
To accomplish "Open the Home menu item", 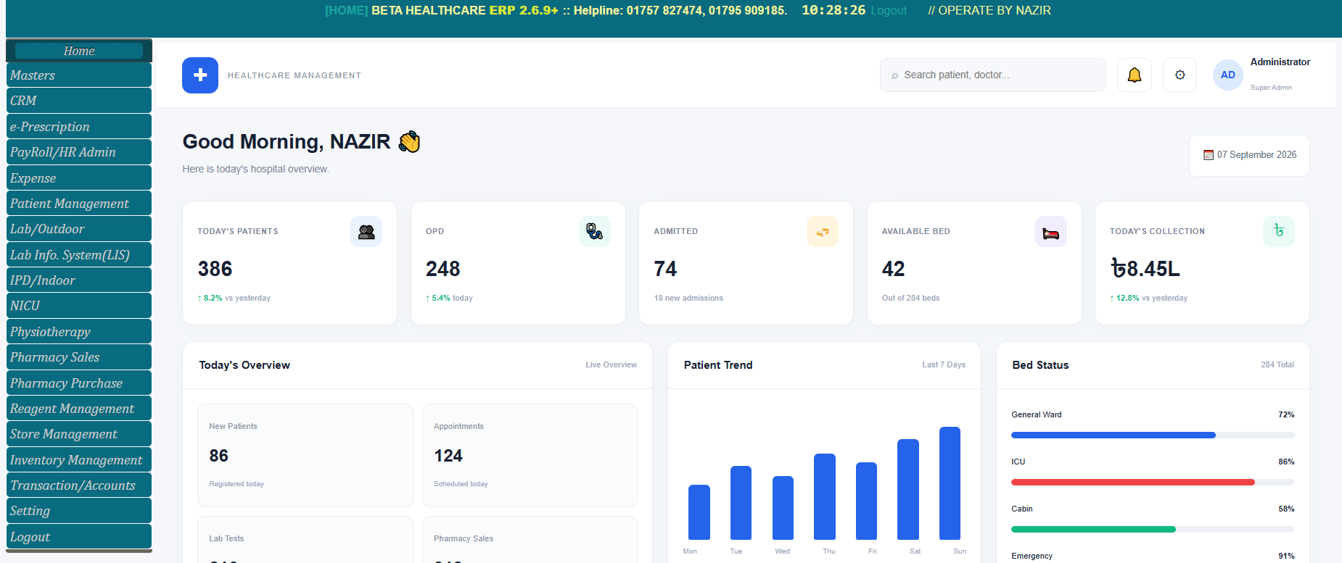I will [79, 51].
